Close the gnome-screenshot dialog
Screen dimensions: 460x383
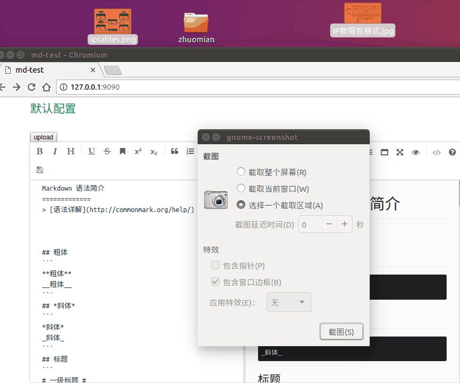[x=206, y=137]
